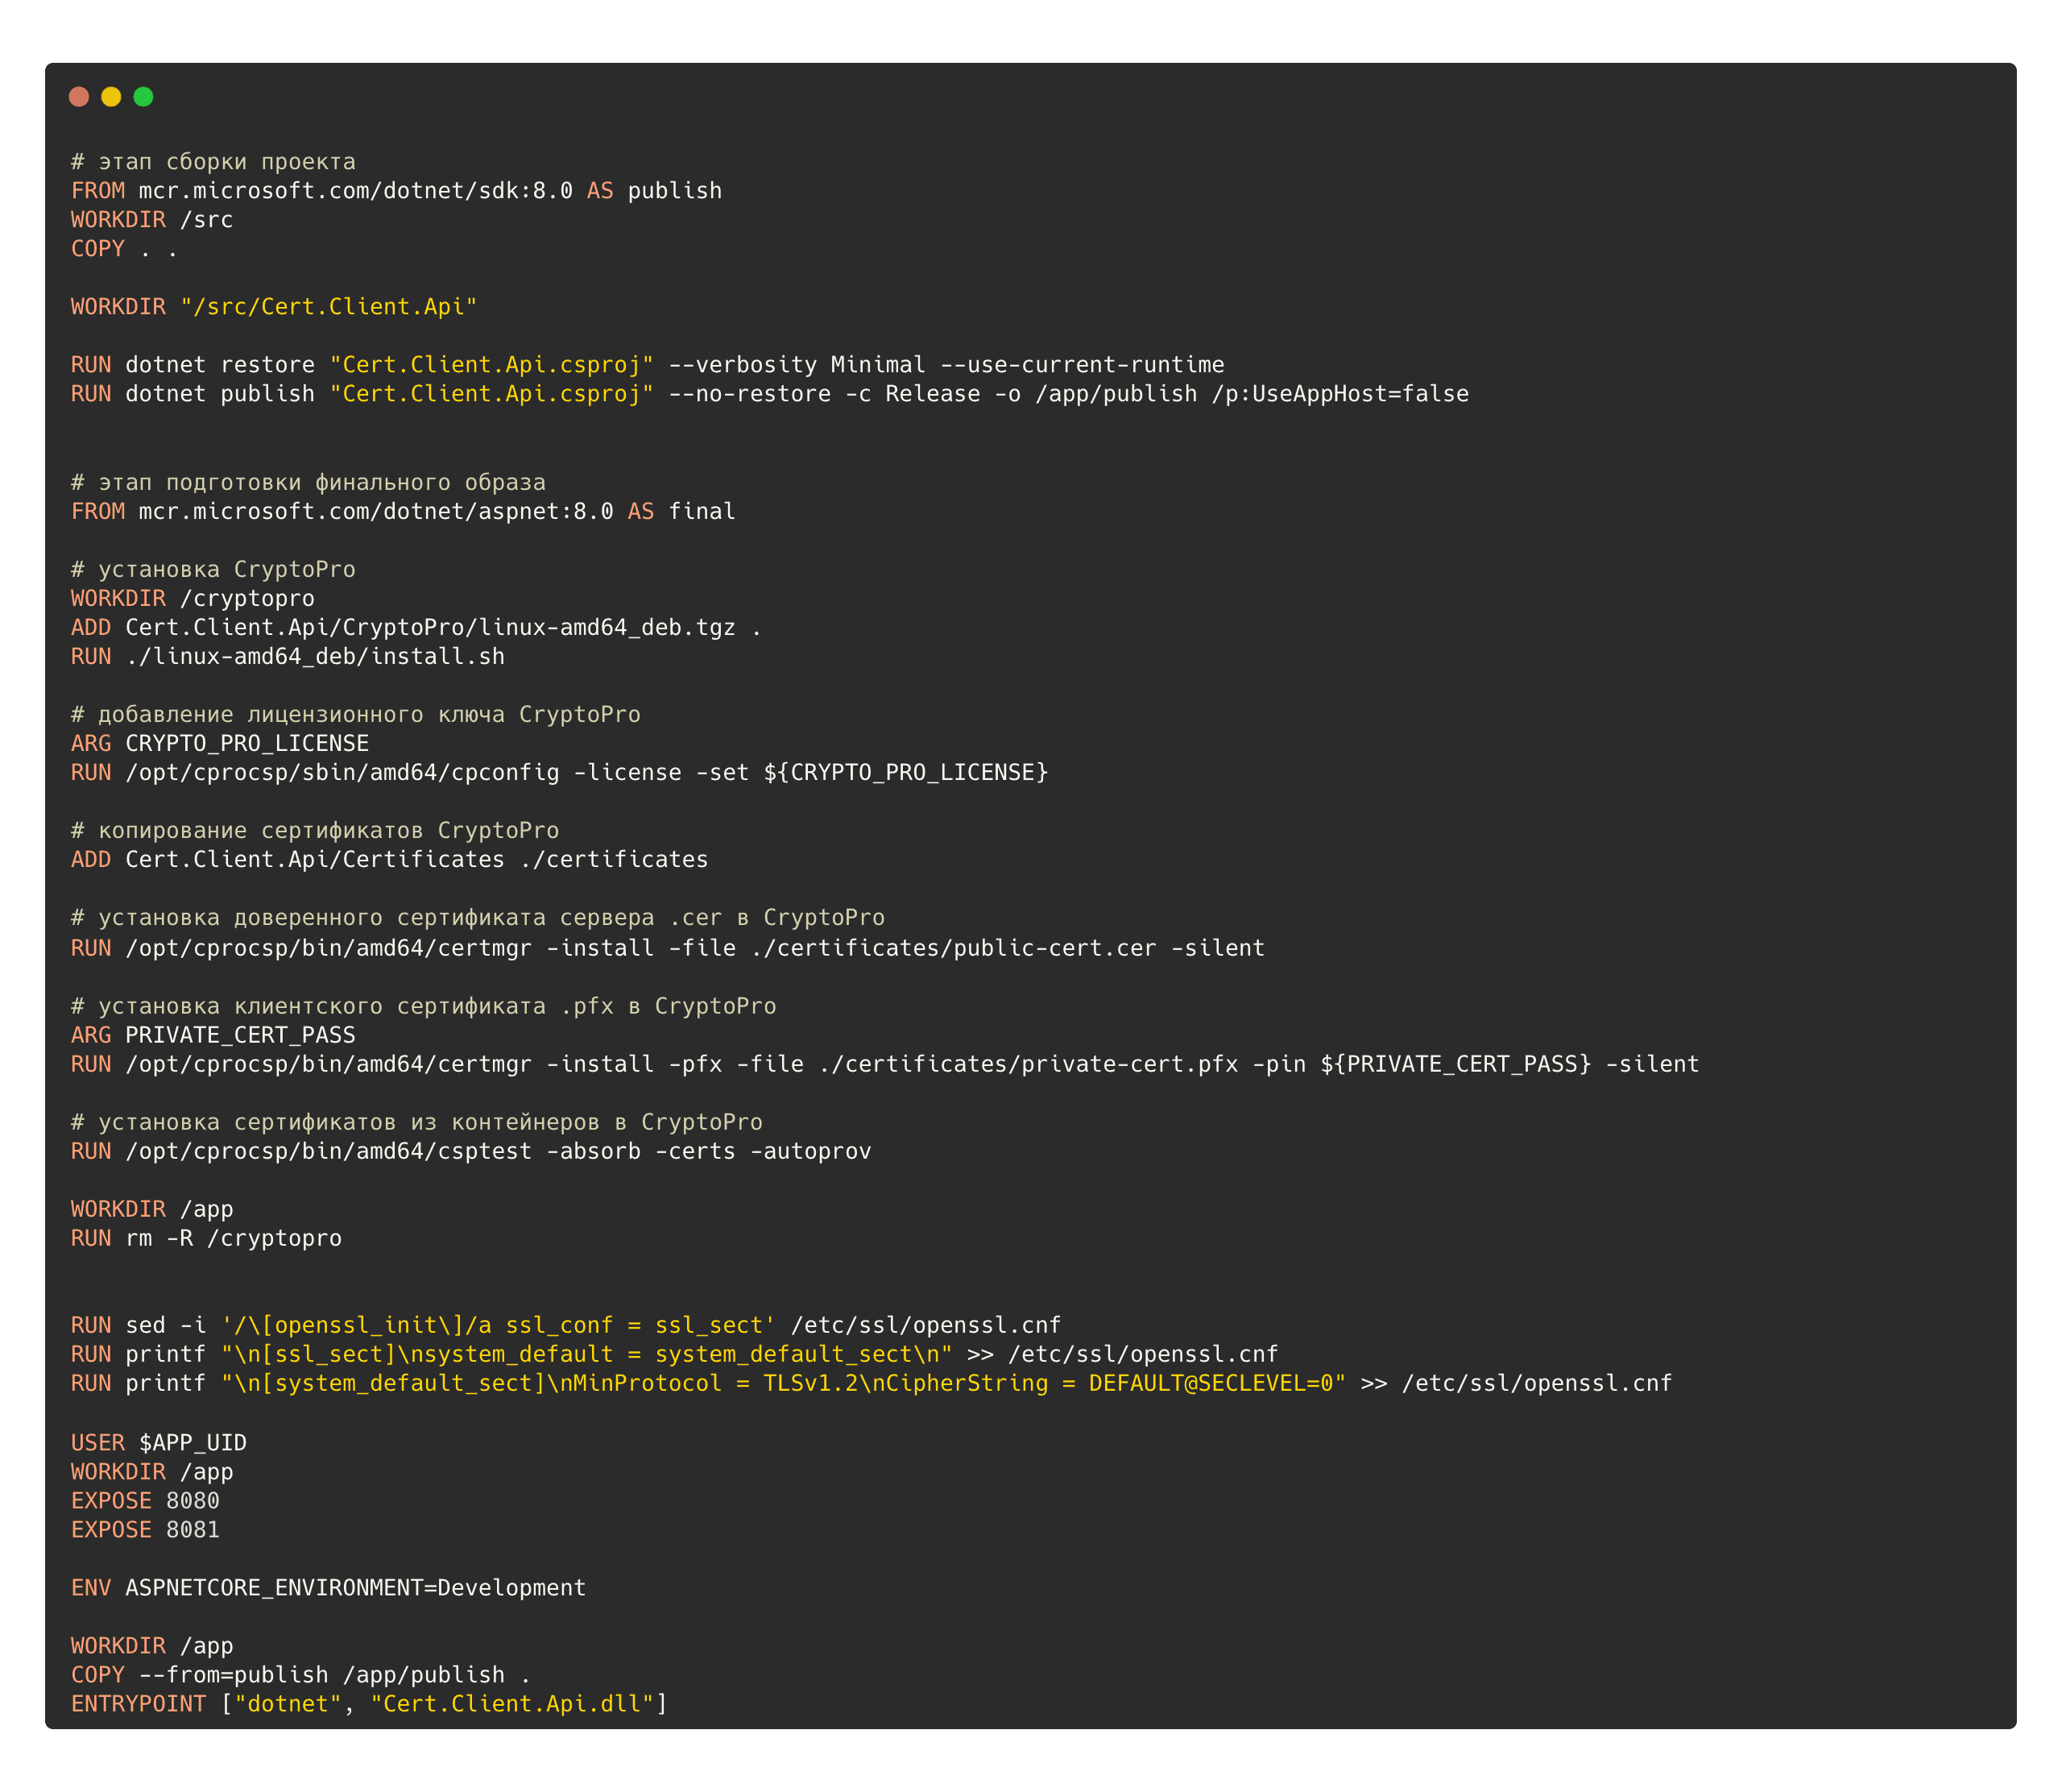This screenshot has height=1792, width=2062.
Task: Click DEFAULT@SECLEVEL=0 in printf string
Action: tap(1210, 1383)
